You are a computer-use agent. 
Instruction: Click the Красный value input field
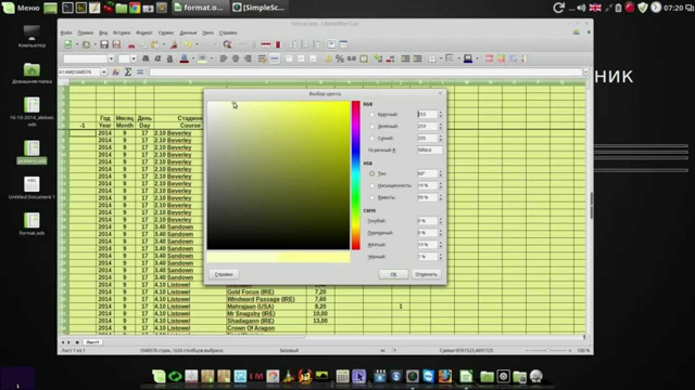click(x=427, y=114)
